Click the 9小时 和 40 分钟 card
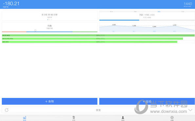Image resolution: width=195 pixels, height=121 pixels. [49, 16]
